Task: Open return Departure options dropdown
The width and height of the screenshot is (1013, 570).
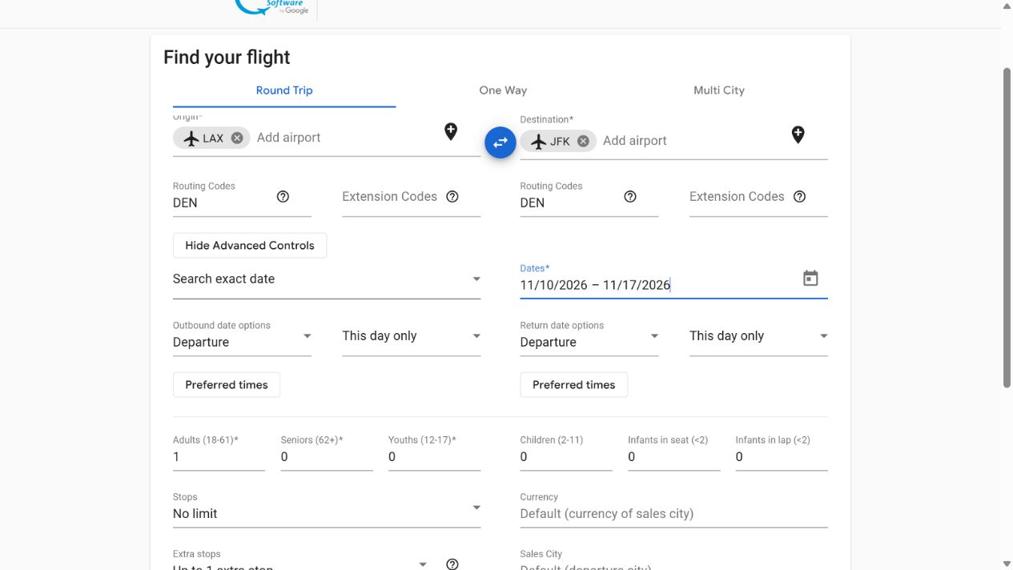Action: [589, 336]
